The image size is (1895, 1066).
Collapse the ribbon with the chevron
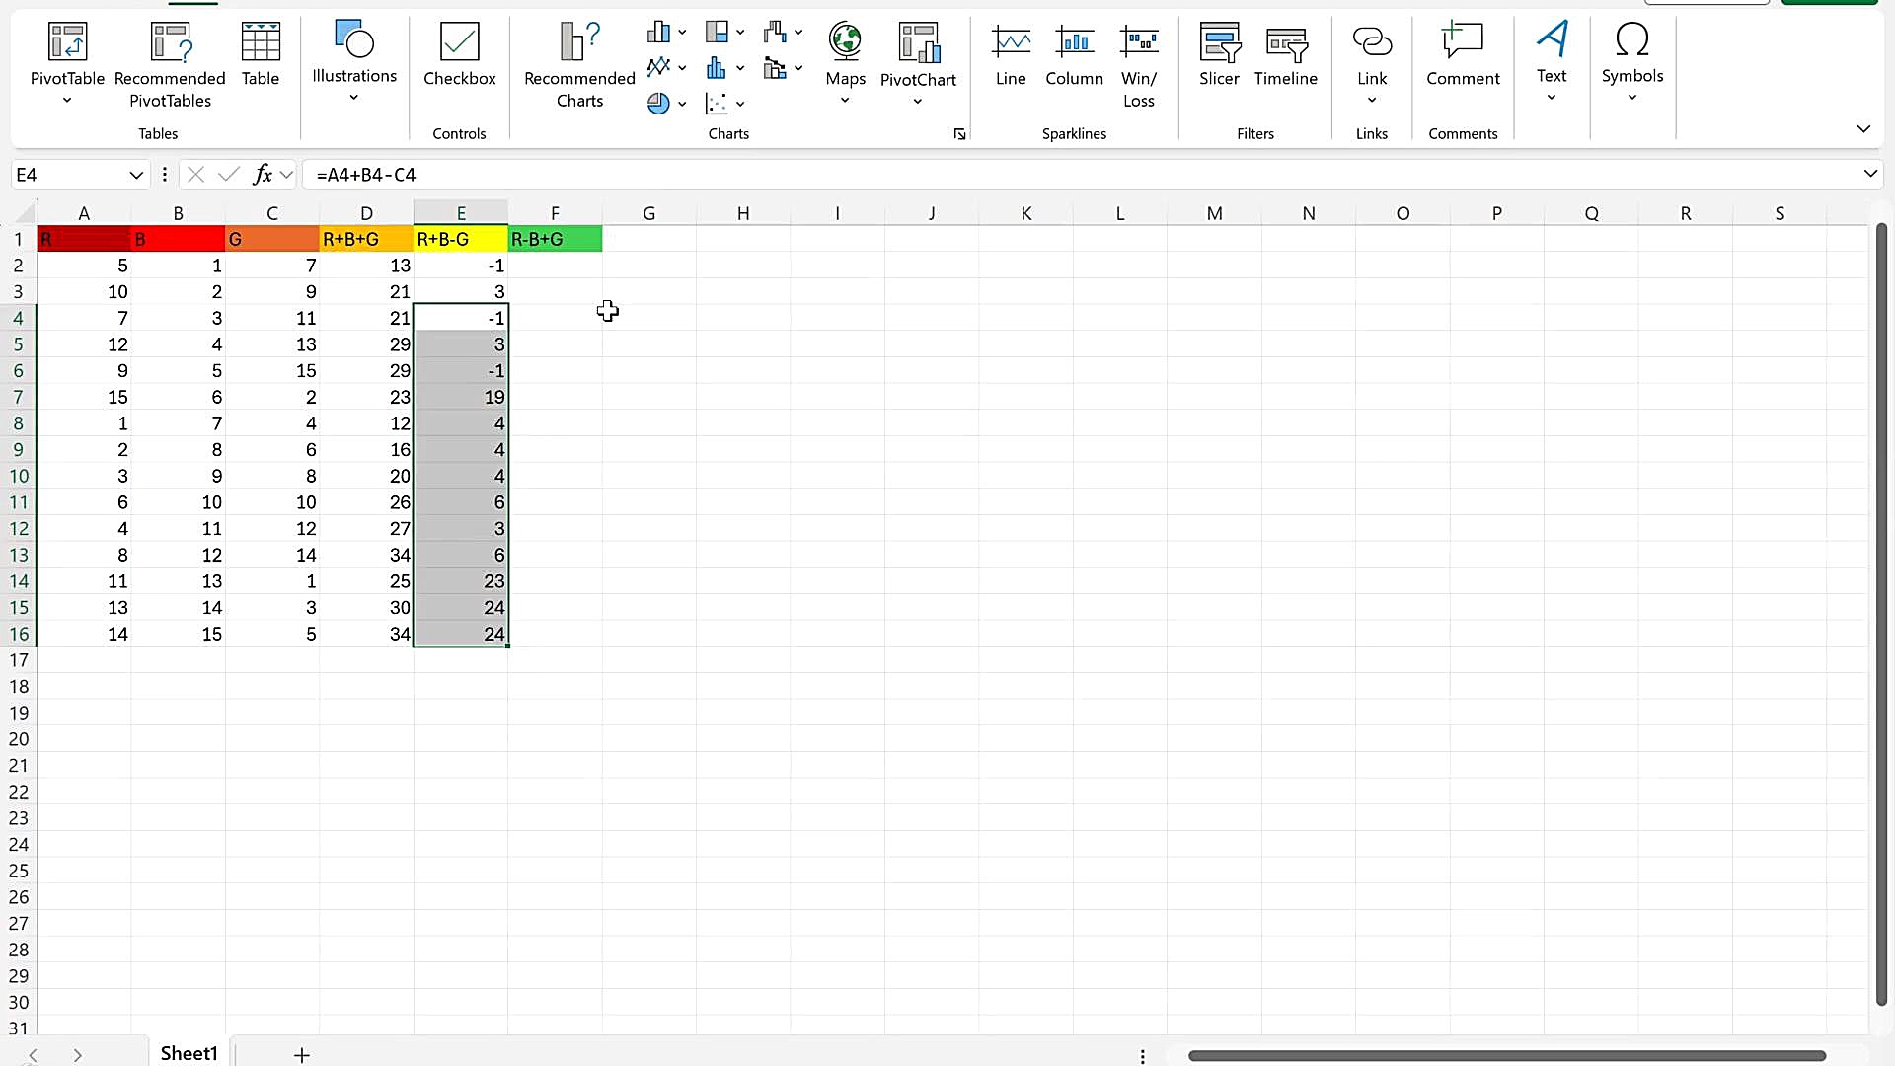tap(1863, 129)
